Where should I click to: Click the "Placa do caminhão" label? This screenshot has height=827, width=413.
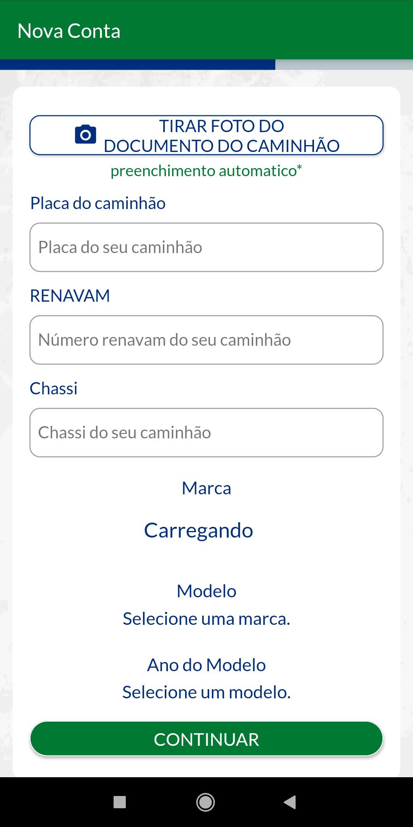click(x=98, y=203)
